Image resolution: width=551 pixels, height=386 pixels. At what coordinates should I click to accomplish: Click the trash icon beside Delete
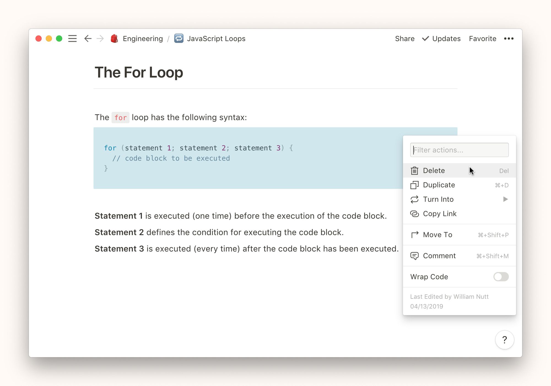click(414, 171)
